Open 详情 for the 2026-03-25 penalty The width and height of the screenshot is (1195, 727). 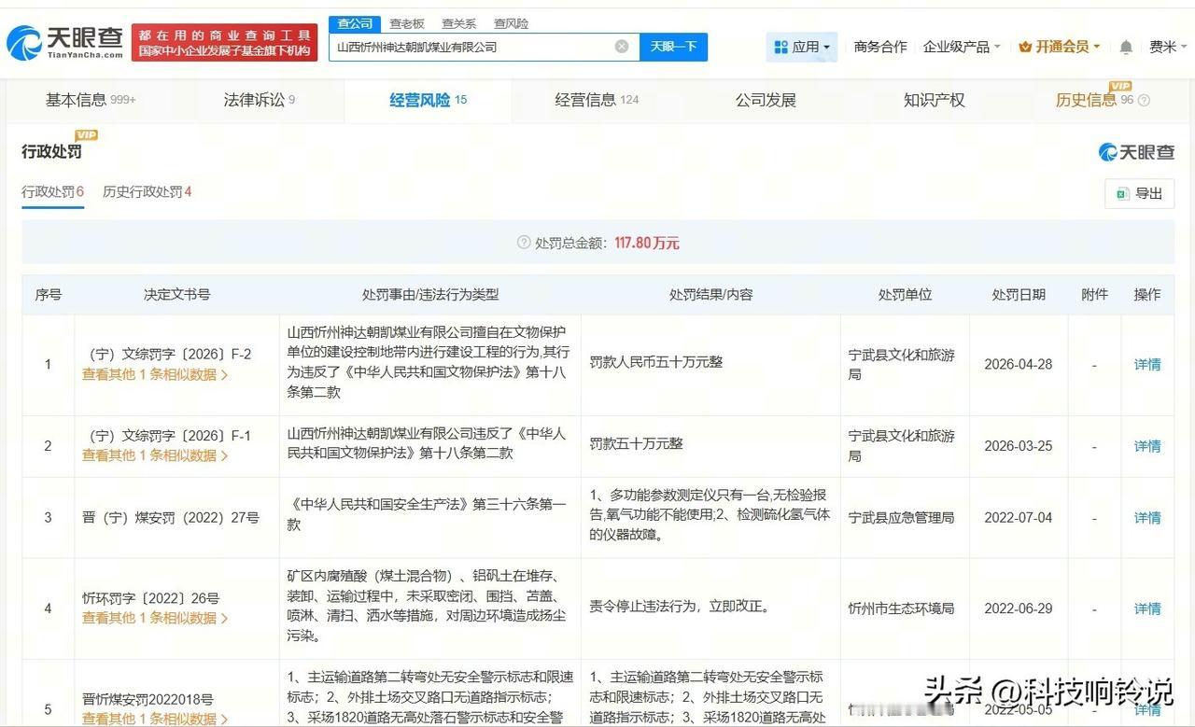(x=1147, y=446)
